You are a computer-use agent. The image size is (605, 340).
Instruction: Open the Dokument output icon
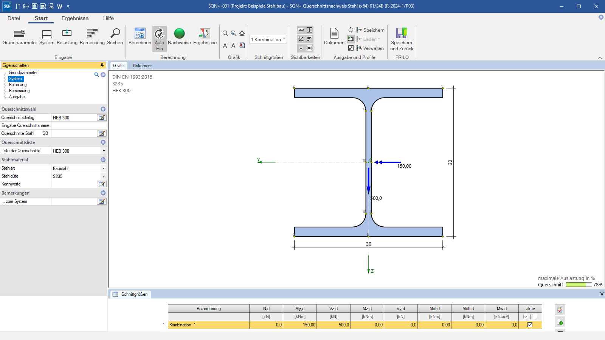click(335, 37)
